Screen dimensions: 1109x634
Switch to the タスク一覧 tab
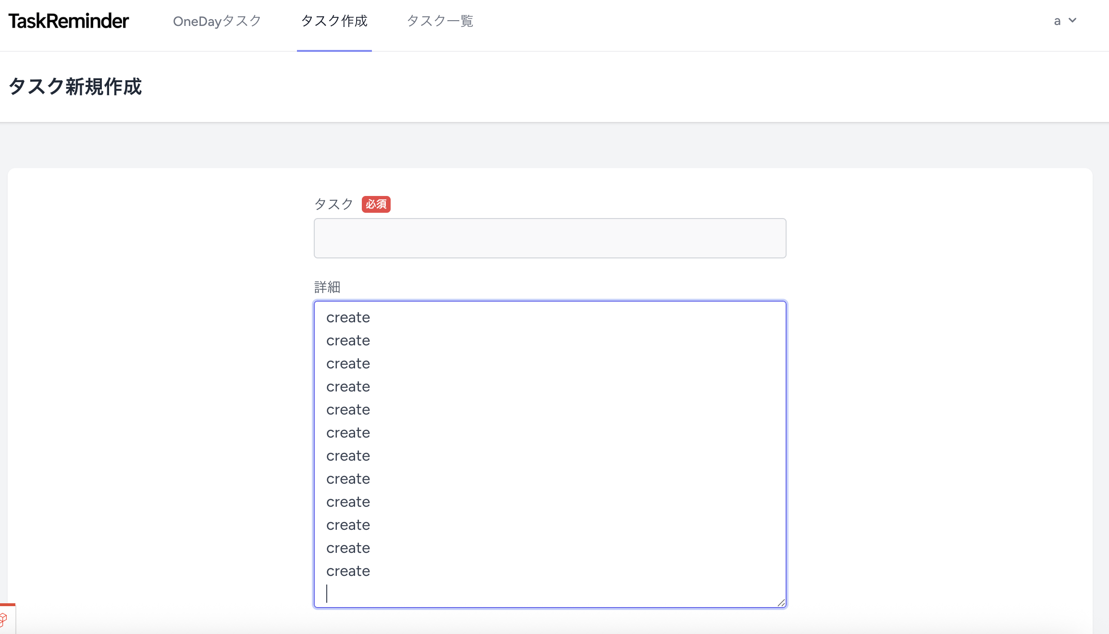440,21
